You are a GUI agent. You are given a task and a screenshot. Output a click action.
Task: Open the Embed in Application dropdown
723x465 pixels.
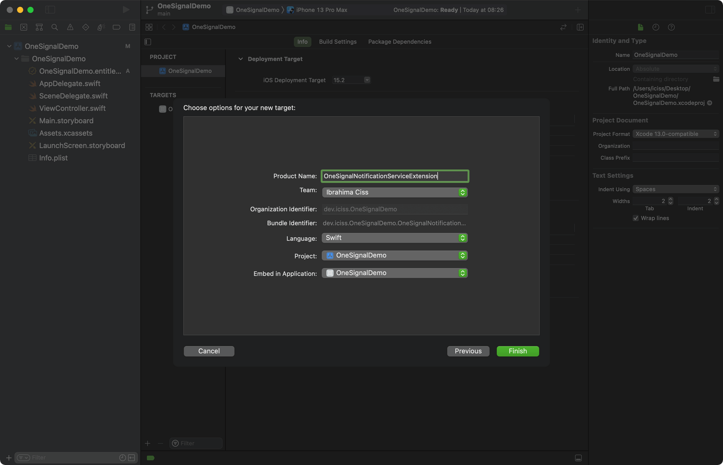394,273
